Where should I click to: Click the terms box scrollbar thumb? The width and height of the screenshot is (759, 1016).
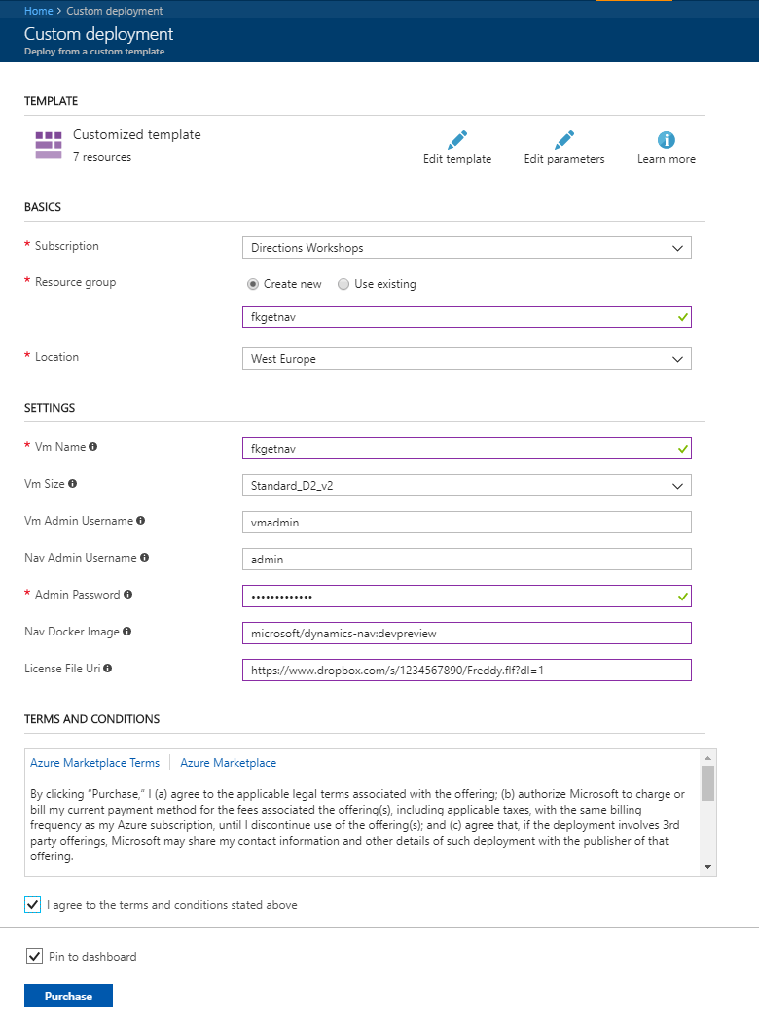[707, 782]
